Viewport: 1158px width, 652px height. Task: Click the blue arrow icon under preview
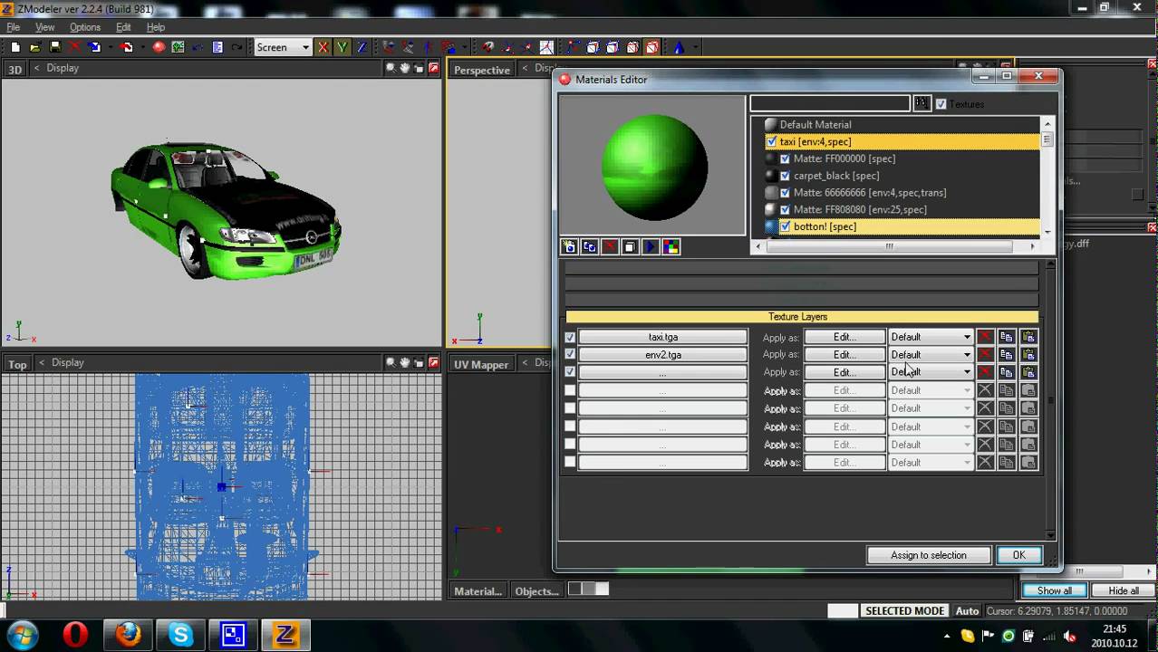pyautogui.click(x=651, y=246)
